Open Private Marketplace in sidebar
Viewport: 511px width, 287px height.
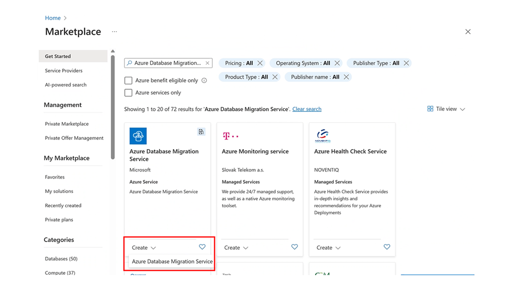[x=66, y=124]
